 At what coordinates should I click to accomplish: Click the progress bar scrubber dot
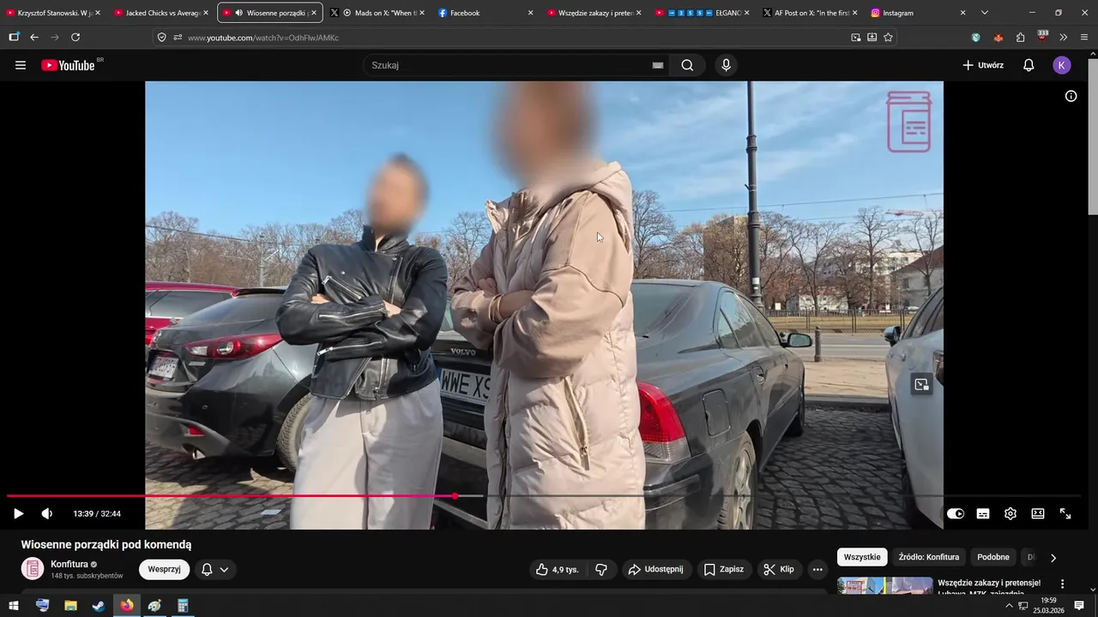click(455, 496)
